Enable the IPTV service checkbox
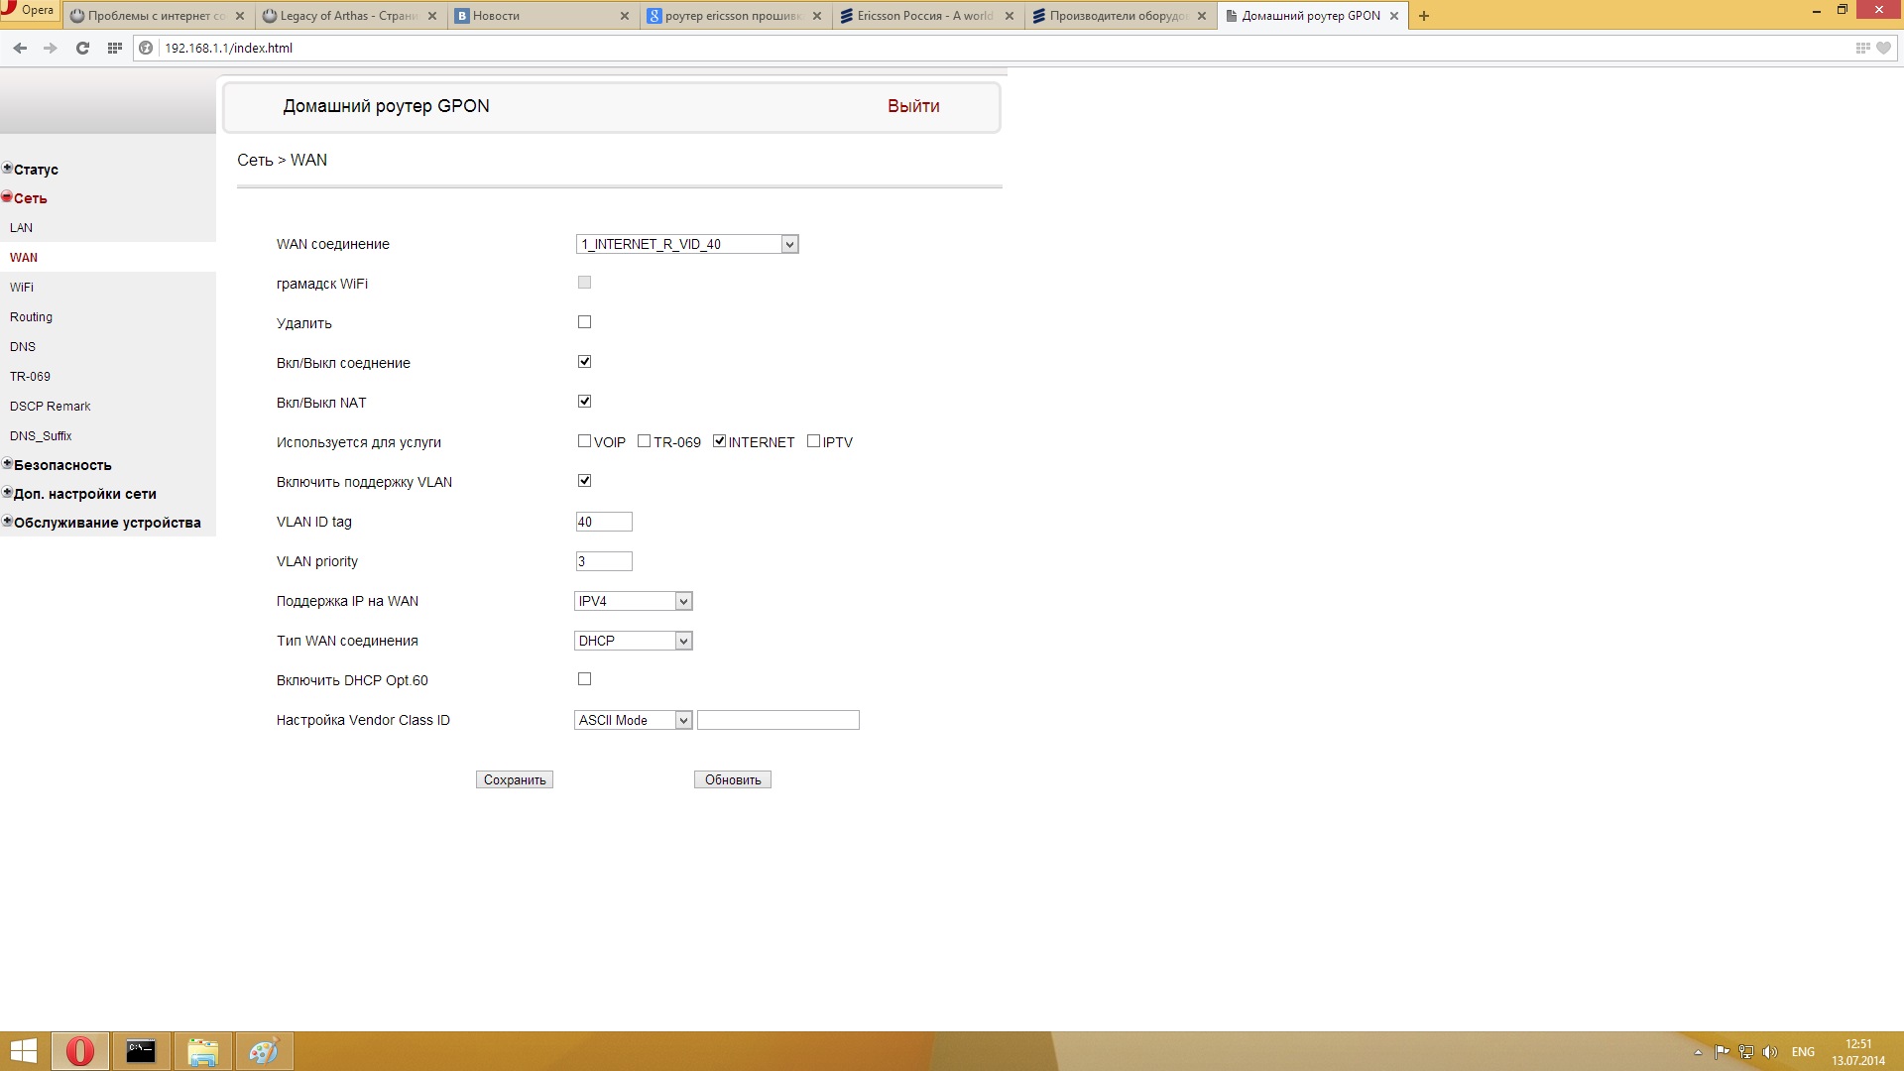Screen dimensions: 1904x1071 [813, 441]
